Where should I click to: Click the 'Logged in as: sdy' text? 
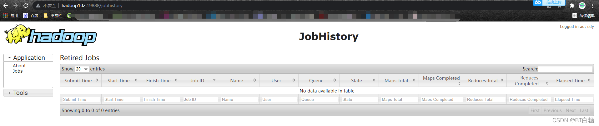[x=577, y=27]
